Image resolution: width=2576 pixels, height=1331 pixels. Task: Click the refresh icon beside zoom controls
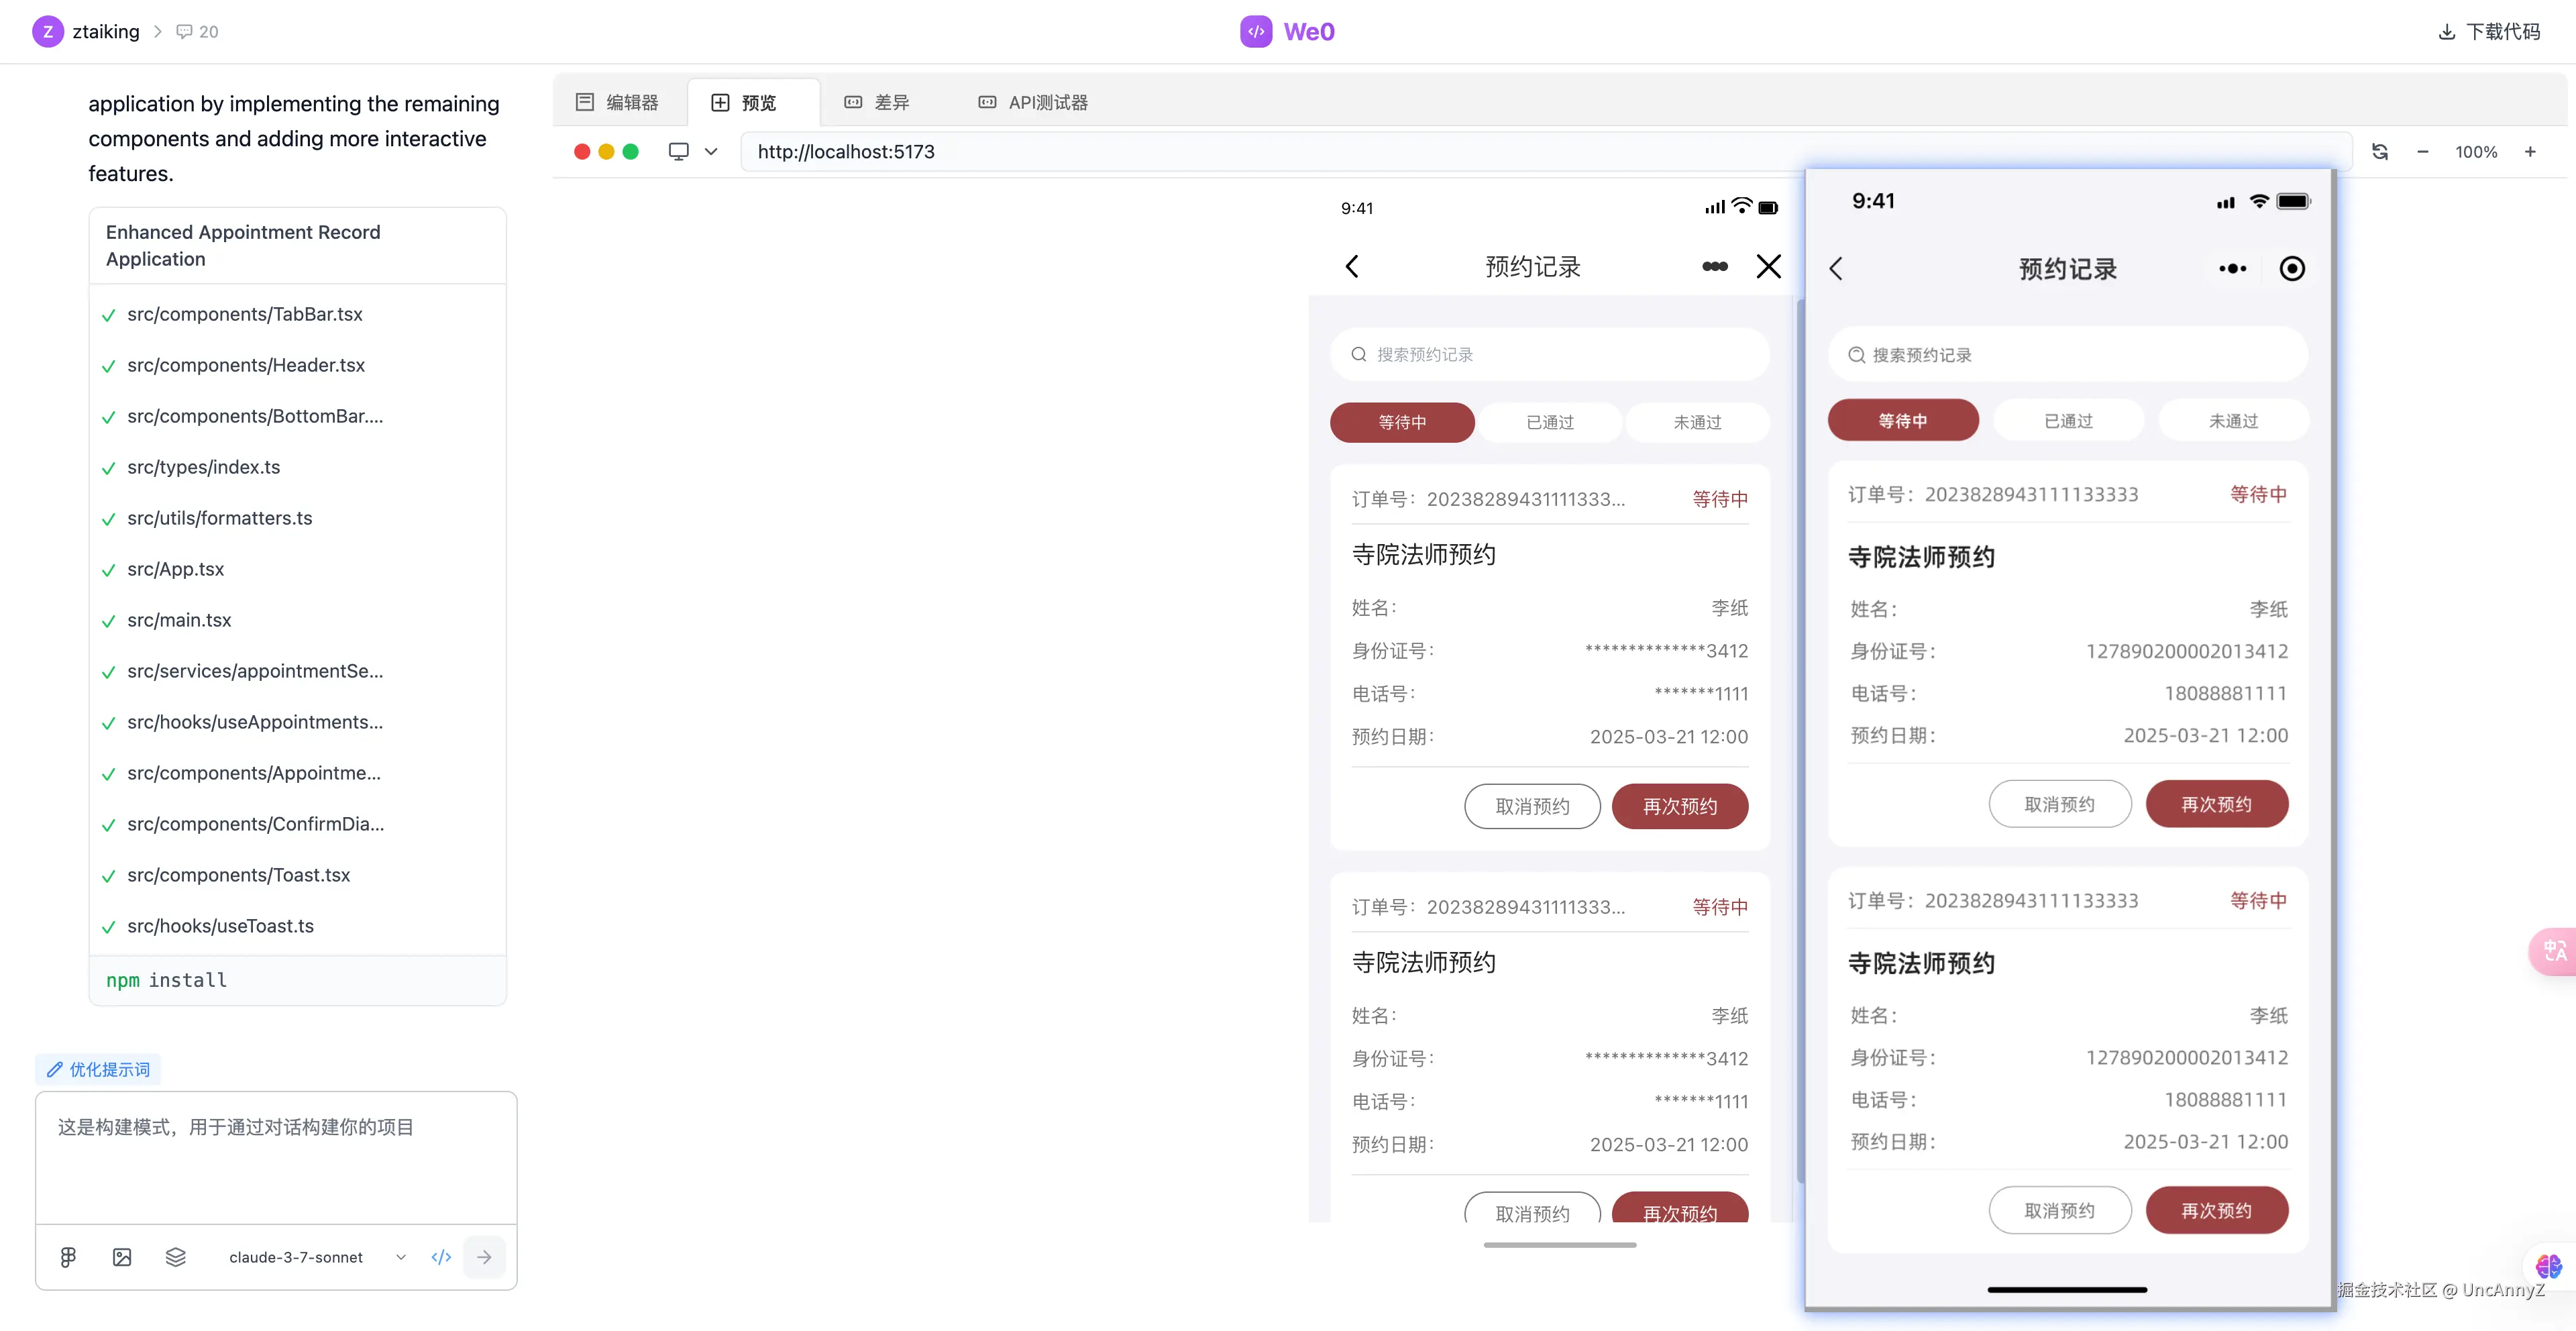pos(2380,152)
